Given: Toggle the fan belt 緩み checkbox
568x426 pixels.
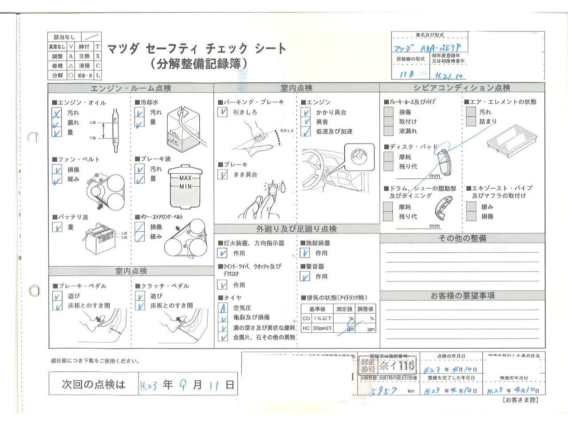Looking at the screenshot, I should [x=57, y=179].
